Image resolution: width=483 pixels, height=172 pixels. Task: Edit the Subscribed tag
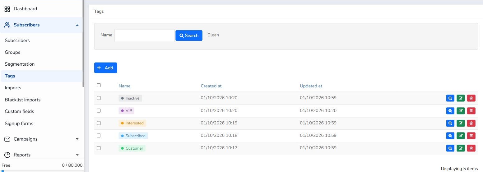click(461, 136)
